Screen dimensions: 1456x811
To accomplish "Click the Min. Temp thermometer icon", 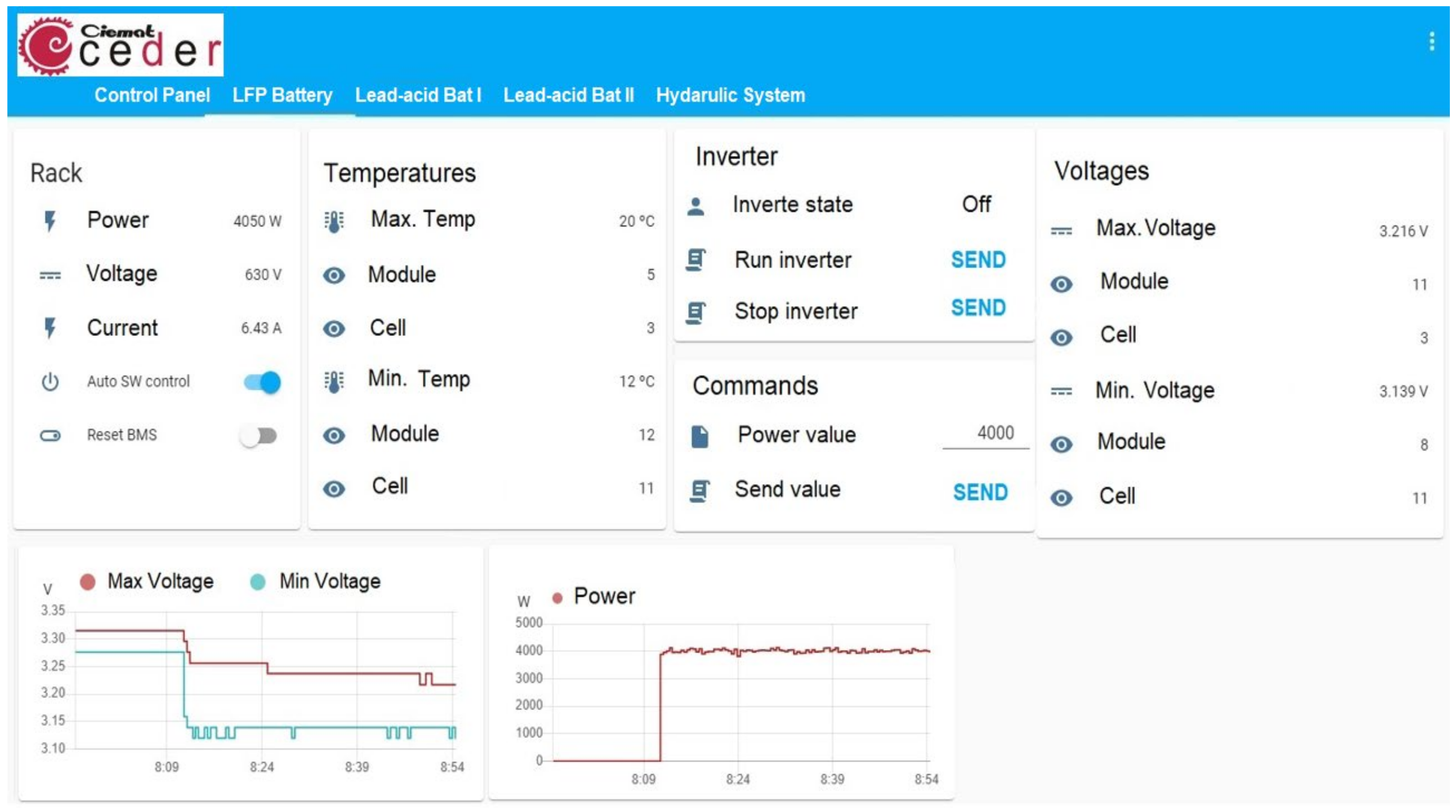I will point(334,382).
